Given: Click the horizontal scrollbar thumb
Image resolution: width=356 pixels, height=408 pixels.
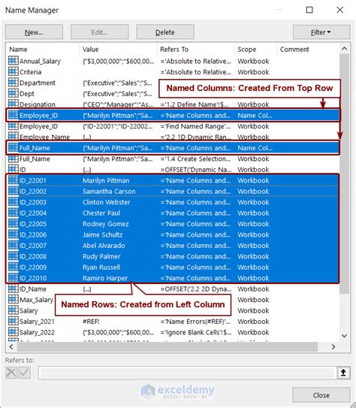Looking at the screenshot, I should pos(167,346).
